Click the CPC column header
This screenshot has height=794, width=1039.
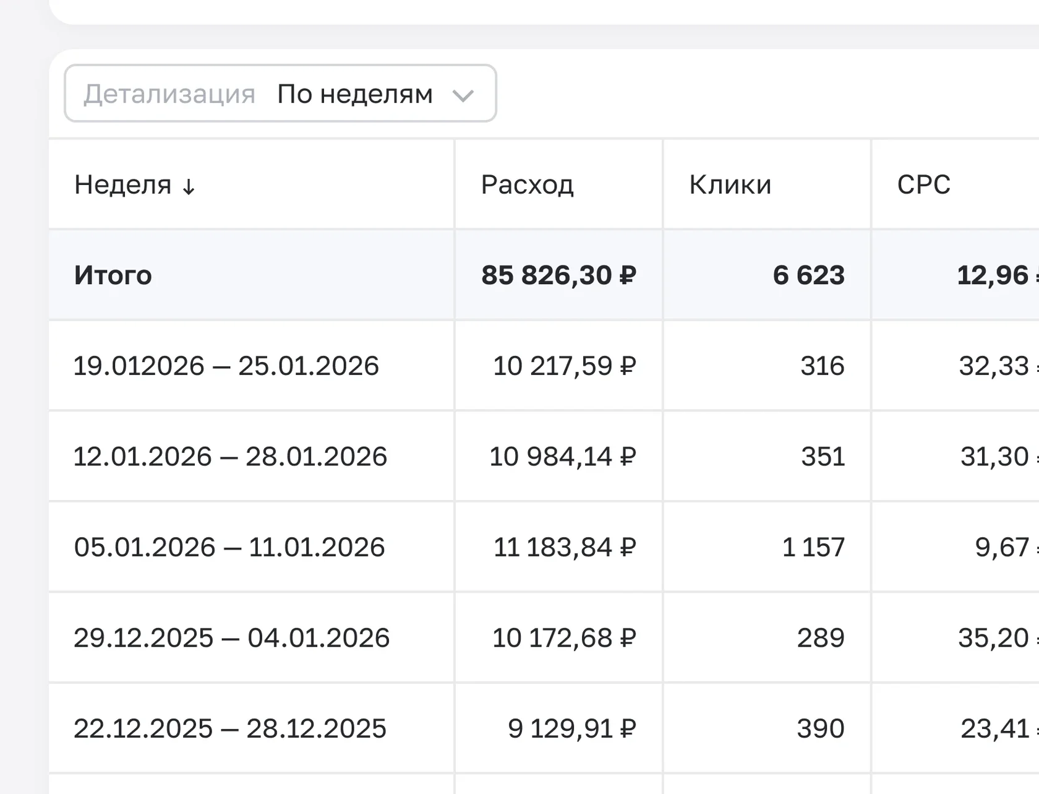(x=923, y=184)
